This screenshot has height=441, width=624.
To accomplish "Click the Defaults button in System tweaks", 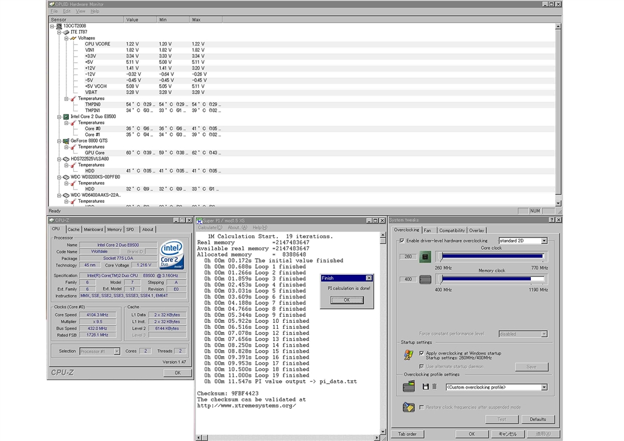I will (x=537, y=420).
